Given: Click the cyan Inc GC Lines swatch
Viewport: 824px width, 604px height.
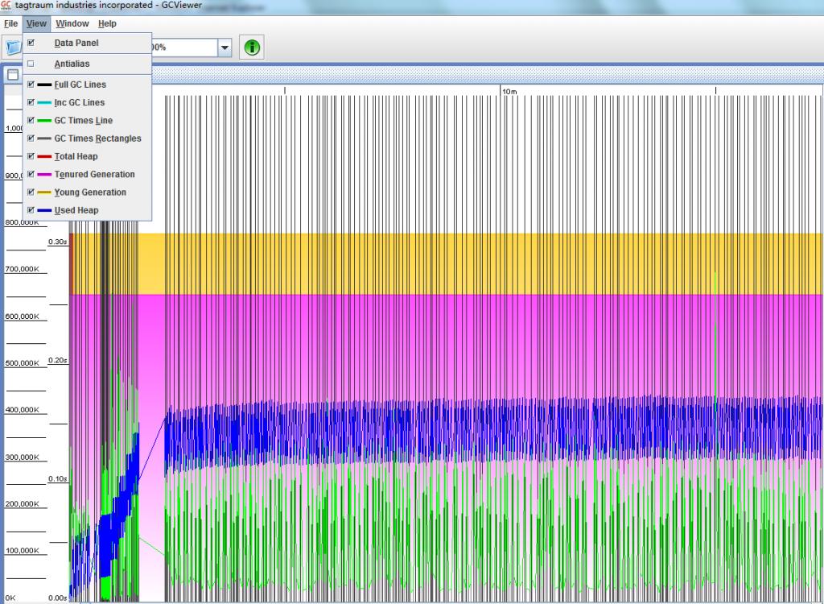Looking at the screenshot, I should tap(45, 102).
